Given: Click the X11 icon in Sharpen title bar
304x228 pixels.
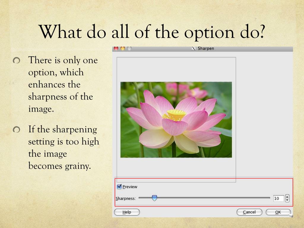Looking at the screenshot, I should pyautogui.click(x=193, y=48).
